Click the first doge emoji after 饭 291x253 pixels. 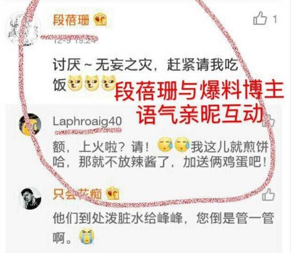coord(75,83)
